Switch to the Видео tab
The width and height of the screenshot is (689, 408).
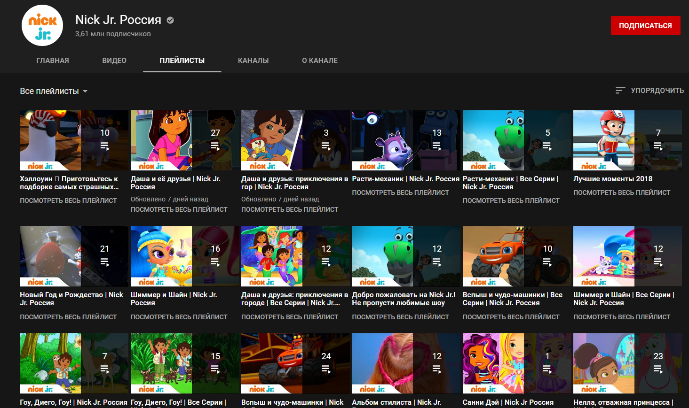(x=114, y=61)
